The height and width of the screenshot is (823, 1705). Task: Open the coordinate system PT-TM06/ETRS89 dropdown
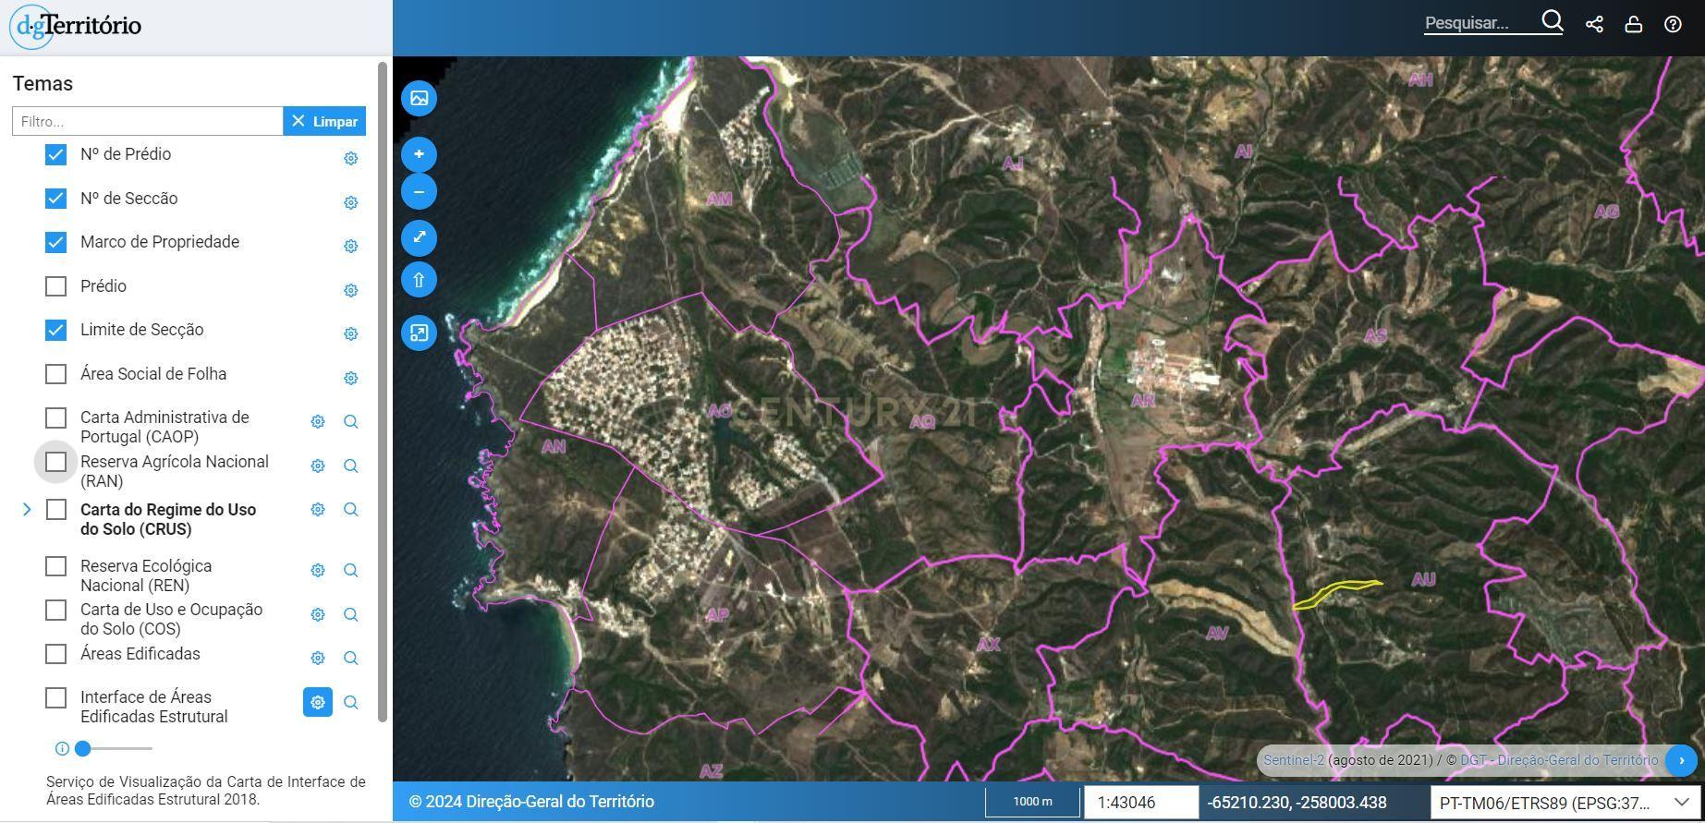1565,803
